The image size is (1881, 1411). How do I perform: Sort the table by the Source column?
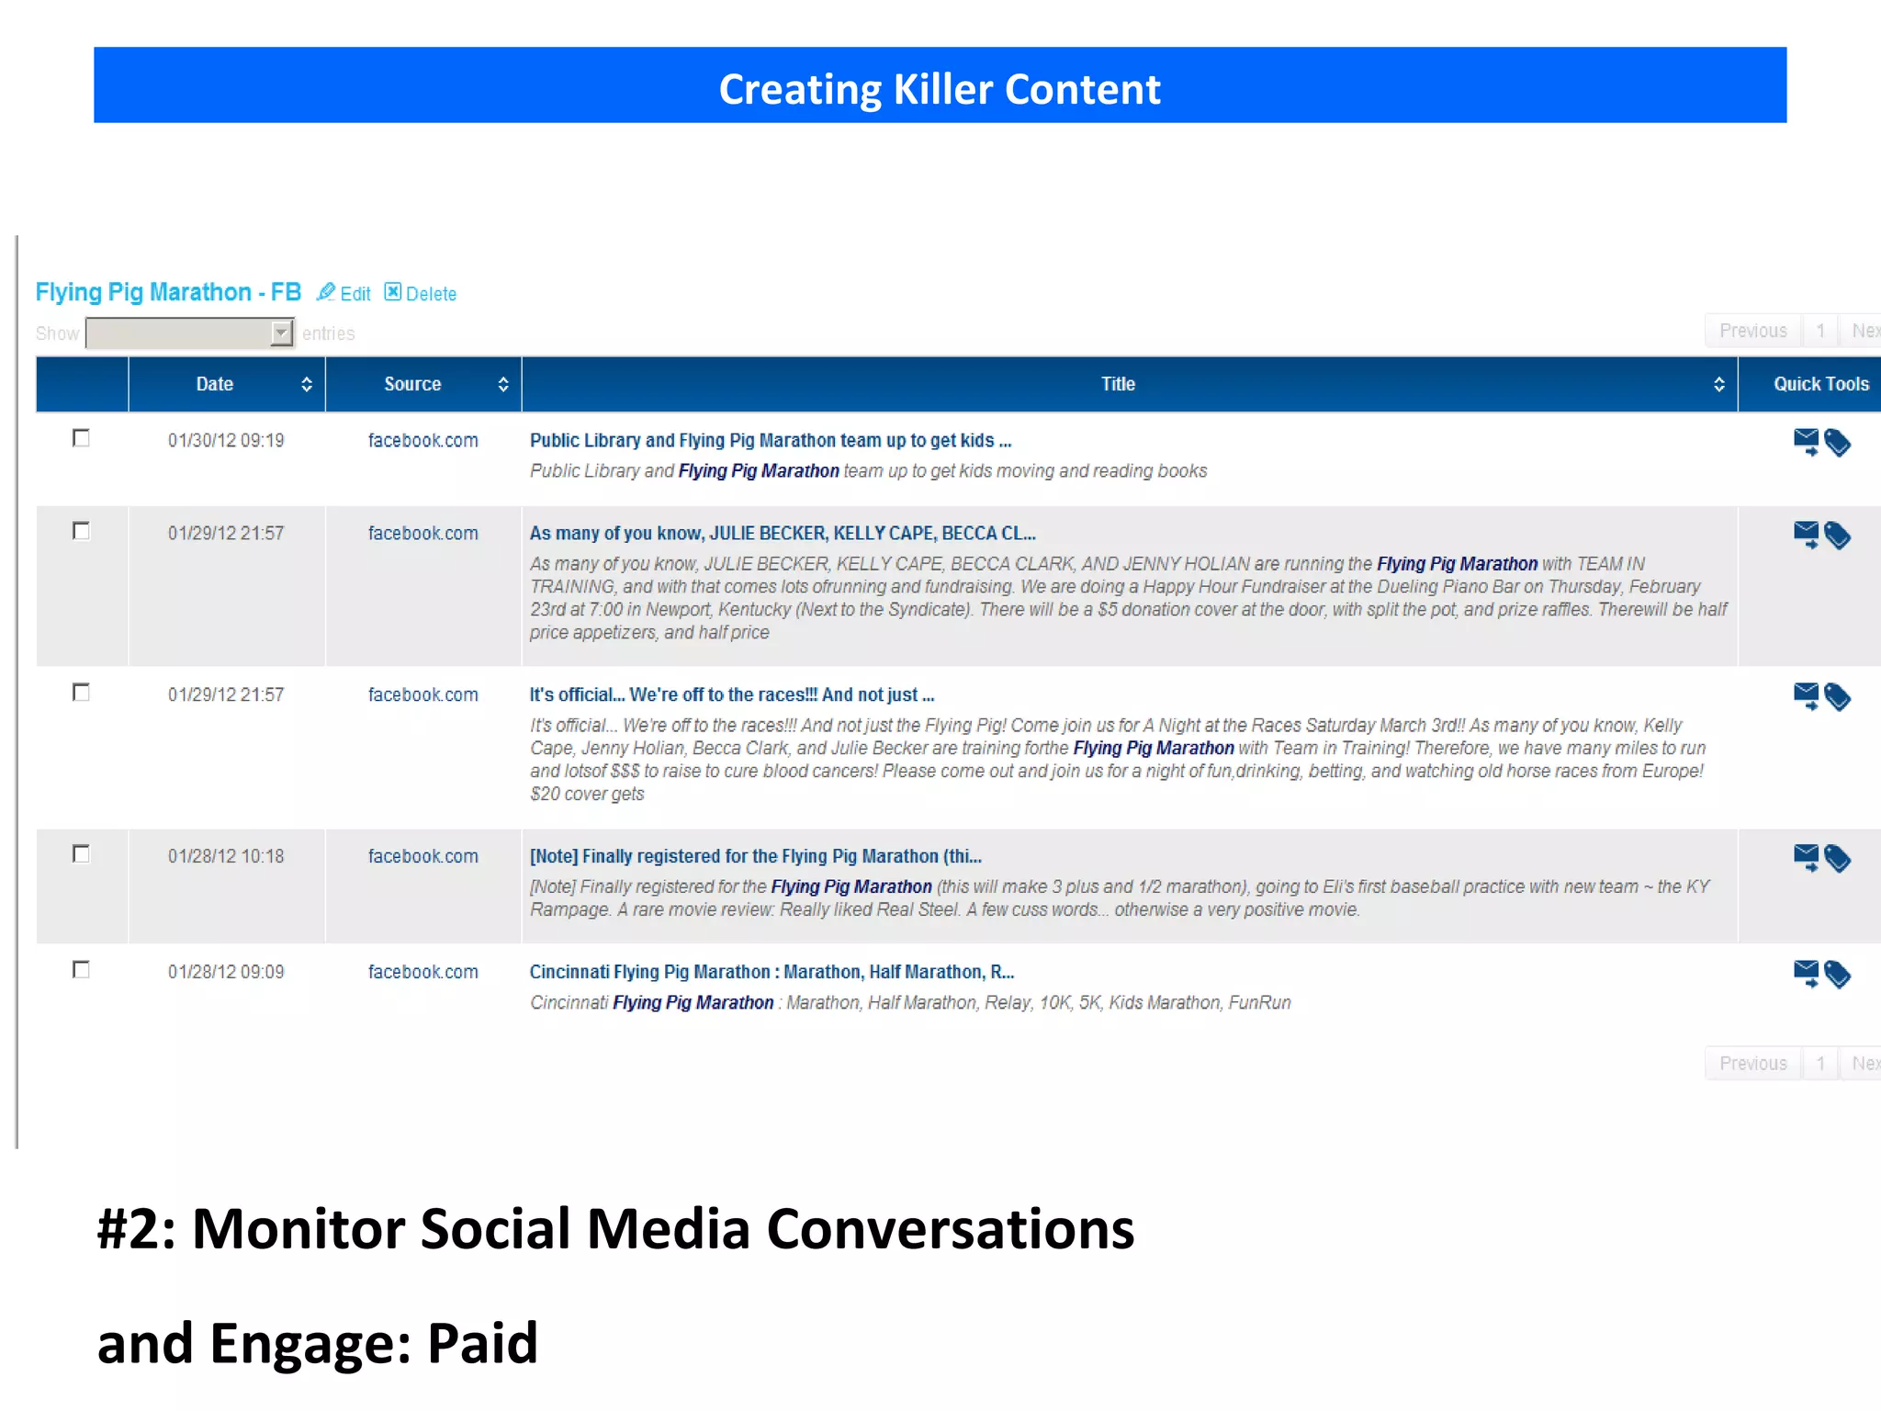coord(423,384)
